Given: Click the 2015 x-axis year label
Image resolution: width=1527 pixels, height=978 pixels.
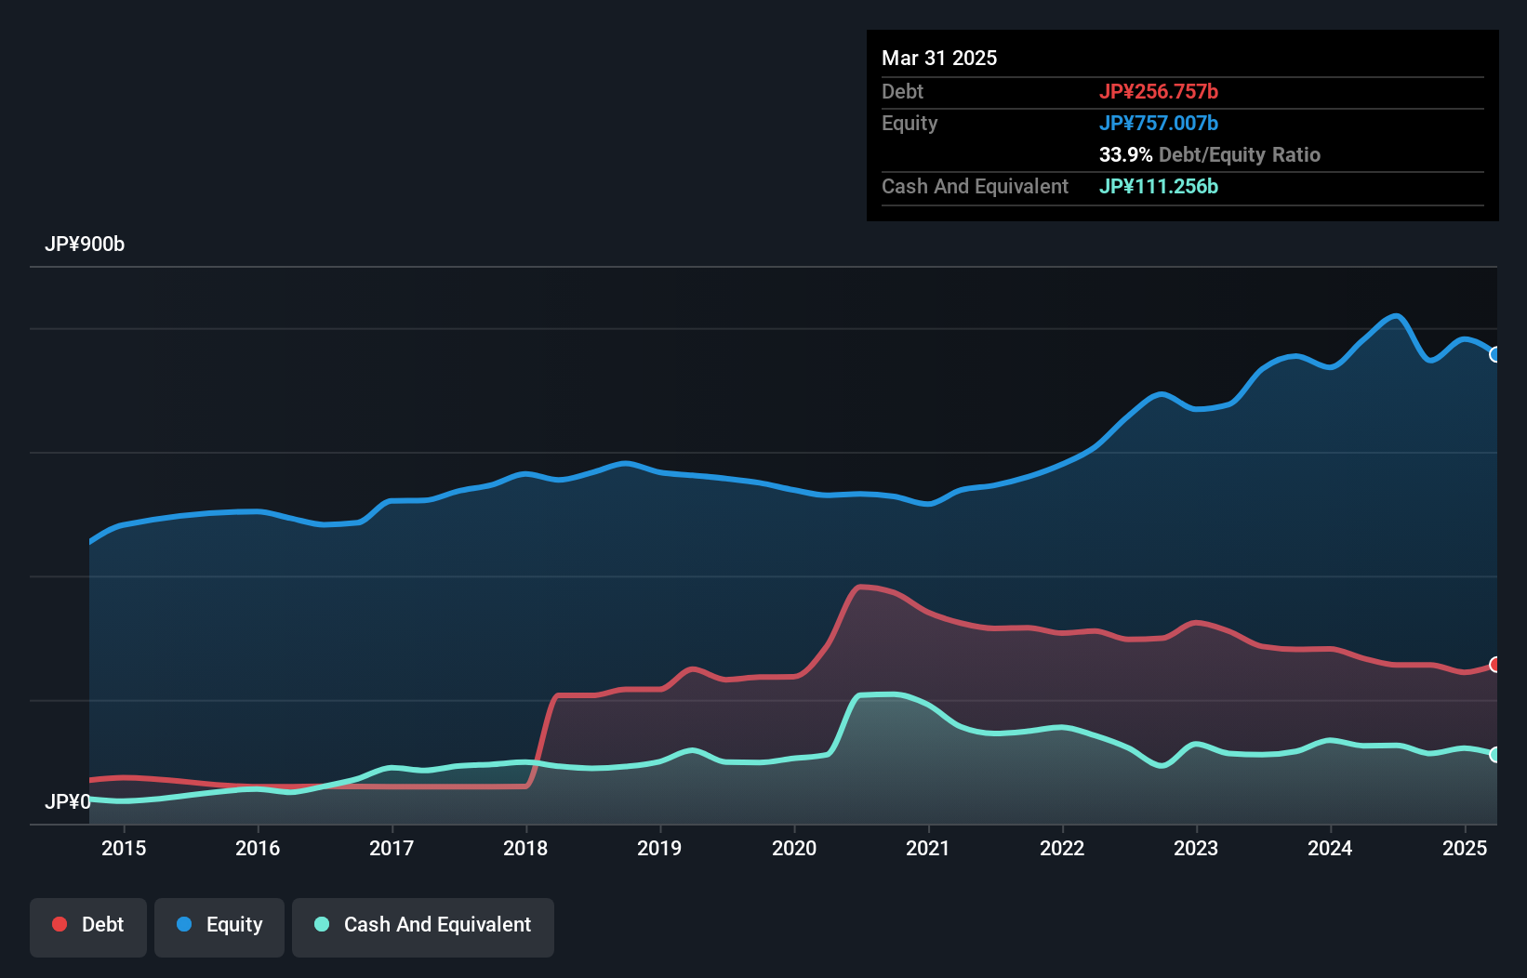Looking at the screenshot, I should (x=124, y=848).
